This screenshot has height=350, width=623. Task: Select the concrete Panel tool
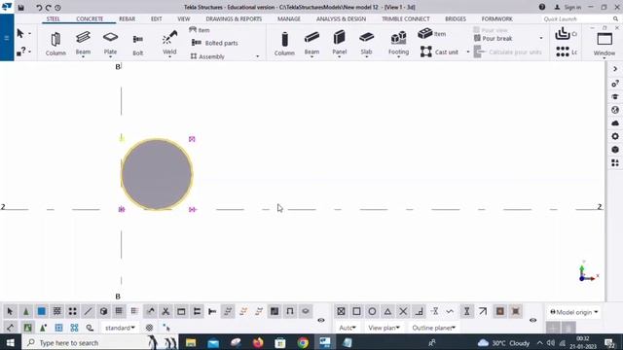340,42
